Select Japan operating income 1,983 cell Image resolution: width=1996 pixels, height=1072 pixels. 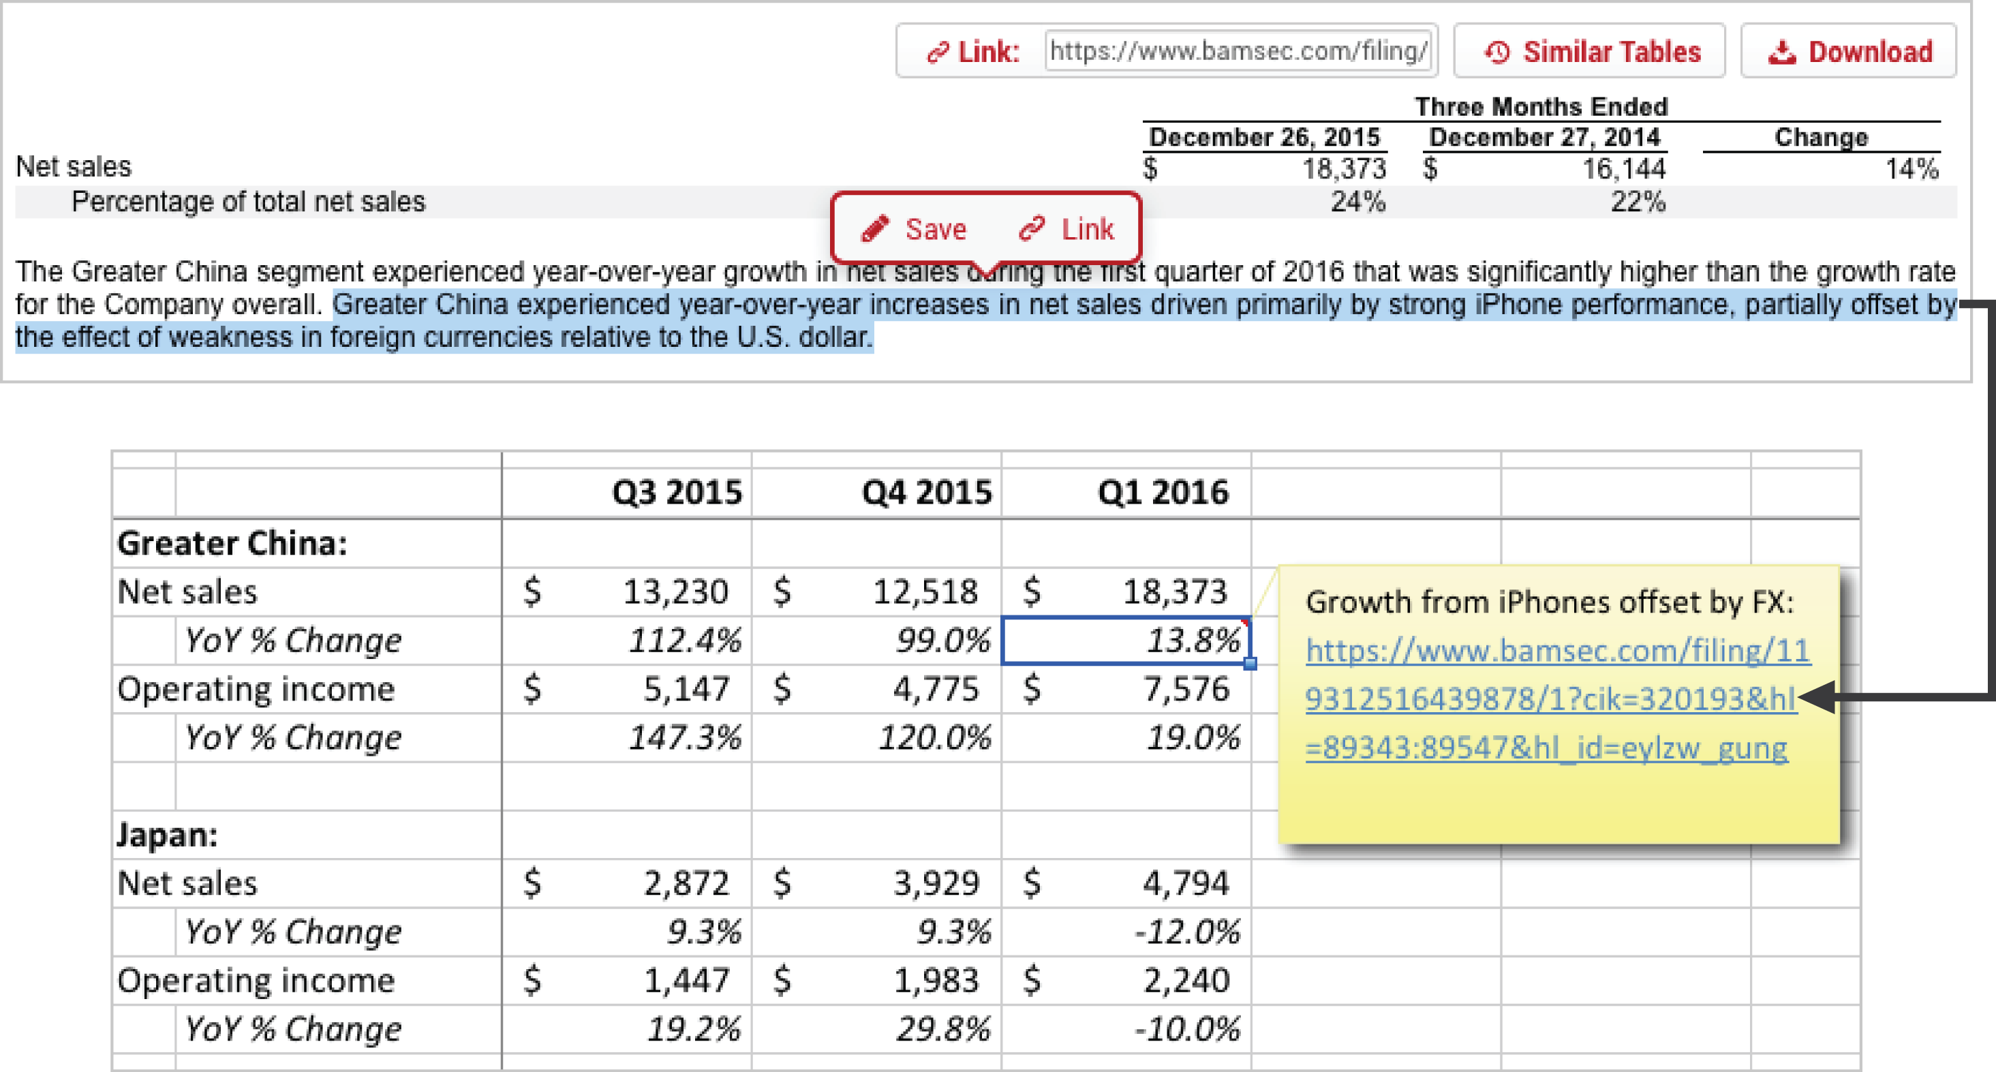pyautogui.click(x=876, y=981)
